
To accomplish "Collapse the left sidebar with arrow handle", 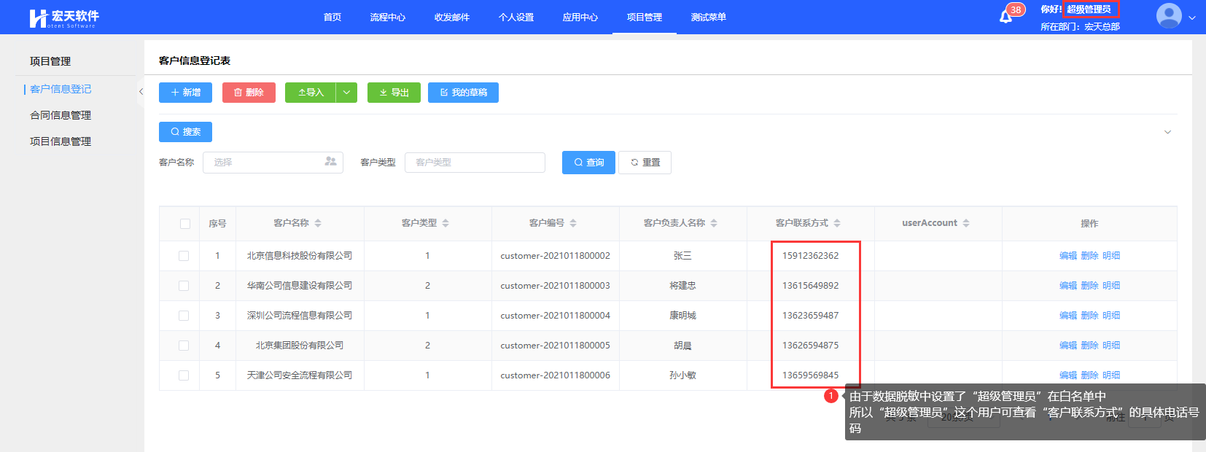I will (141, 92).
